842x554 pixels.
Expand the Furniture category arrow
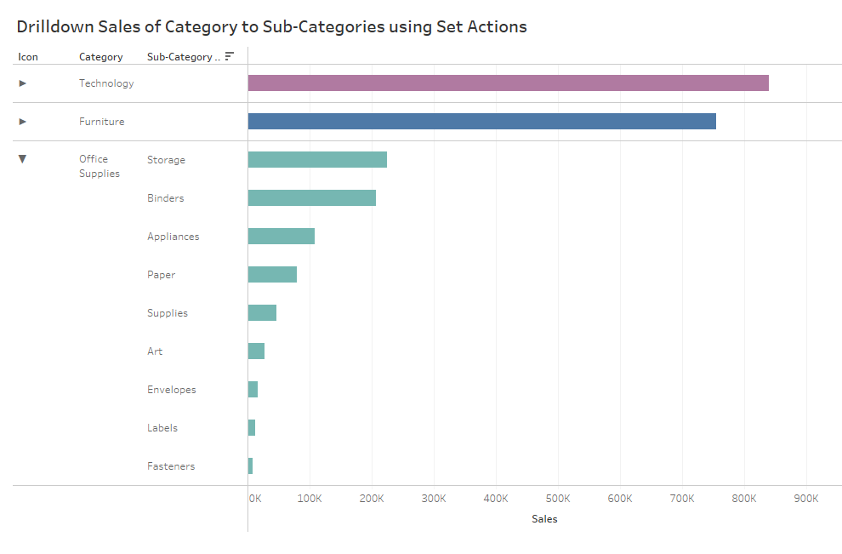pos(23,122)
